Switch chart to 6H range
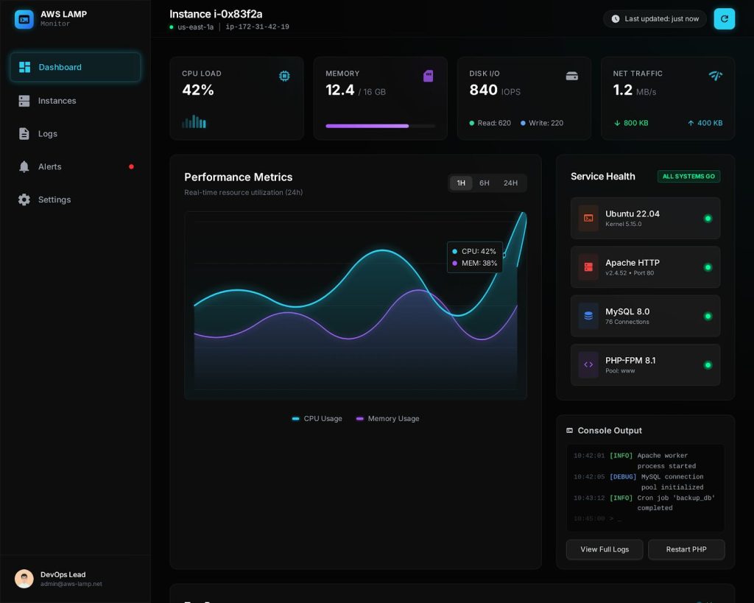The width and height of the screenshot is (754, 603). point(485,183)
